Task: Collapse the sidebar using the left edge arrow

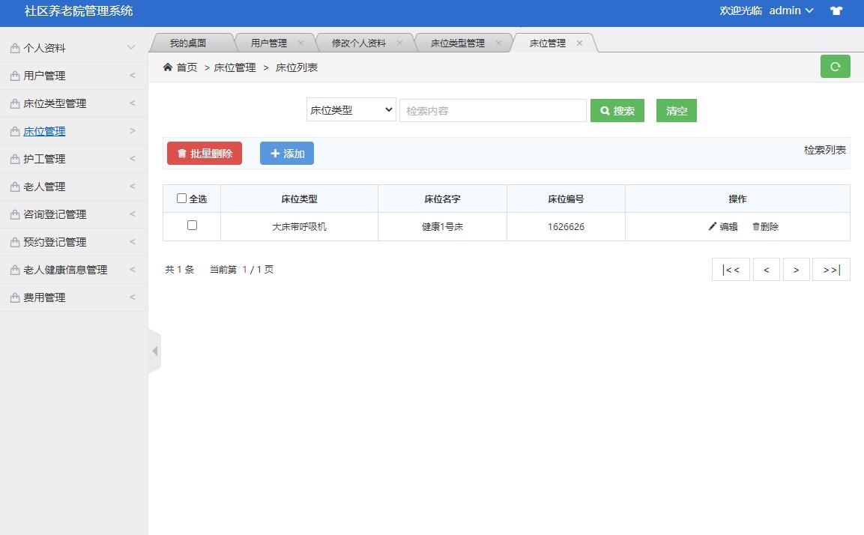Action: 155,350
